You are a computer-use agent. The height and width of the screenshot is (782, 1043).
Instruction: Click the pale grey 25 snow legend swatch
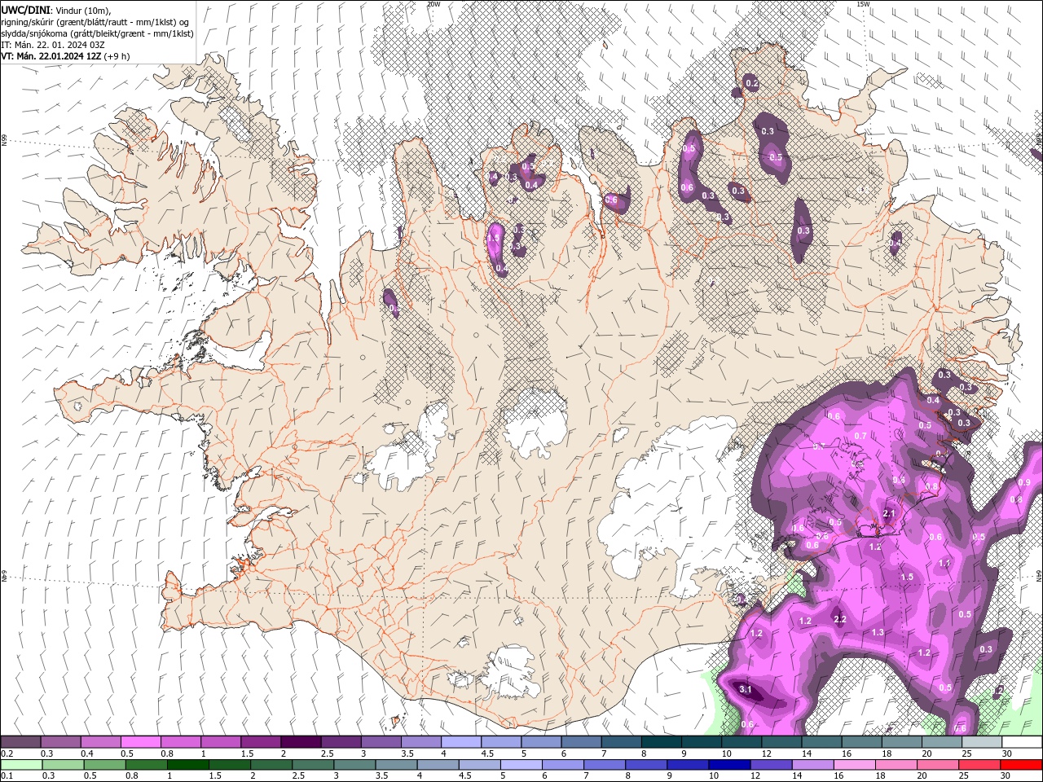(983, 742)
